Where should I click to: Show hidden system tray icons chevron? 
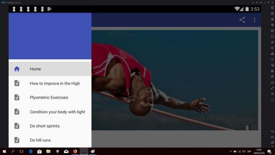pyautogui.click(x=231, y=151)
